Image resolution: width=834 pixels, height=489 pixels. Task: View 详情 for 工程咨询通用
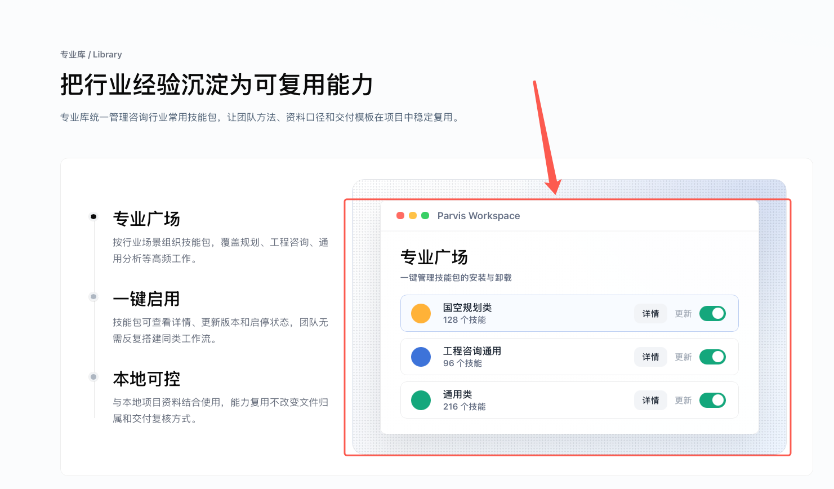650,357
